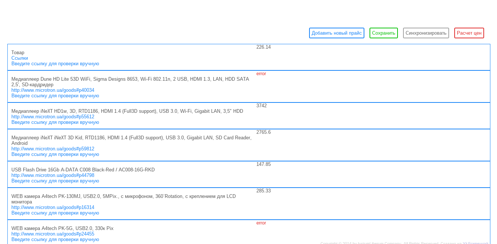The height and width of the screenshot is (244, 497).
Task: Click the 'Добавить новый прайс' button
Action: tap(337, 33)
